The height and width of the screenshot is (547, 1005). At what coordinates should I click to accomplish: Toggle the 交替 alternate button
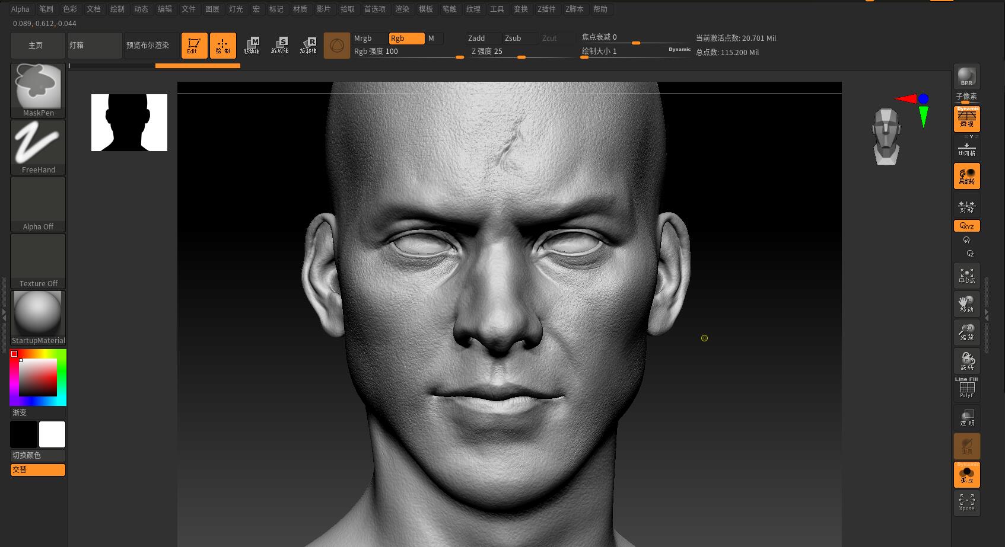[38, 469]
